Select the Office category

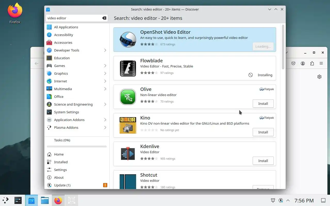(77, 97)
